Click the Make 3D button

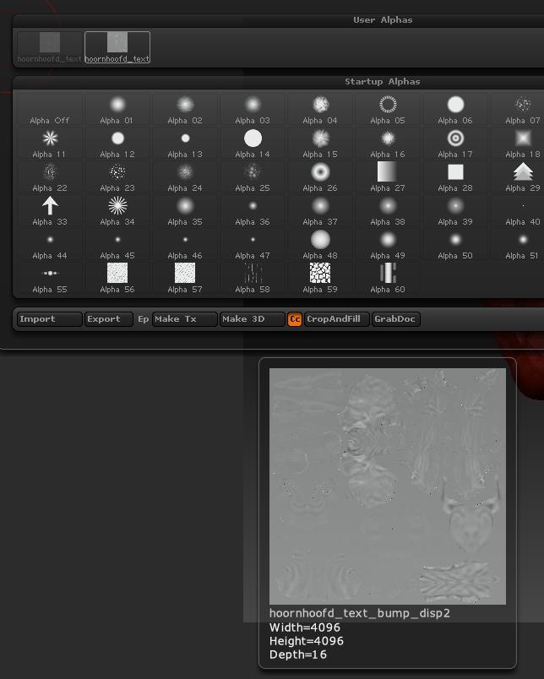pyautogui.click(x=252, y=319)
